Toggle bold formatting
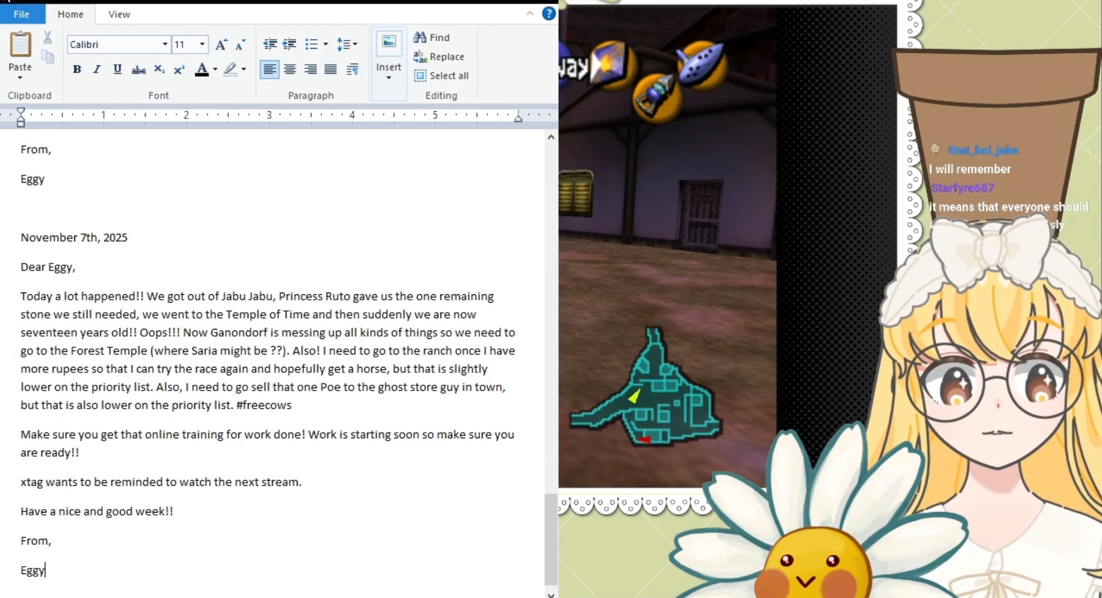This screenshot has height=598, width=1102. (x=77, y=69)
